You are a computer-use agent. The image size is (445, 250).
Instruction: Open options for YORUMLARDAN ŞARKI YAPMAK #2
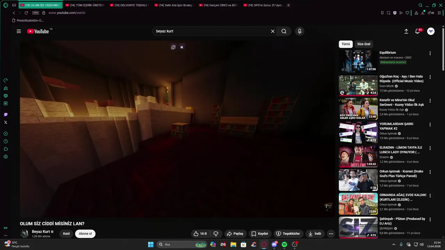pyautogui.click(x=430, y=124)
